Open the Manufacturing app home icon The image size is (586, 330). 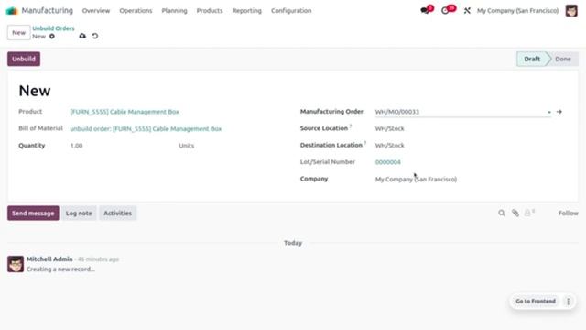(x=12, y=10)
